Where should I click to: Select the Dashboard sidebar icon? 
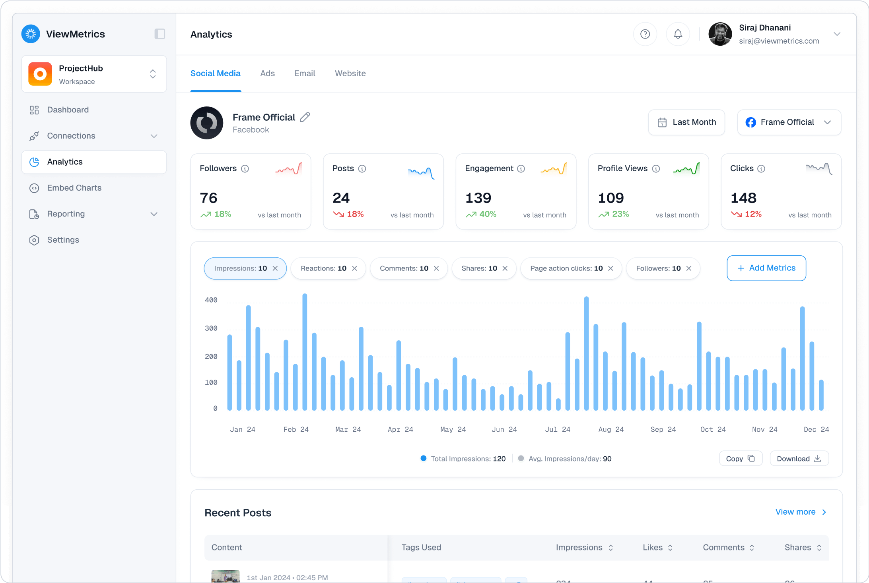coord(35,110)
